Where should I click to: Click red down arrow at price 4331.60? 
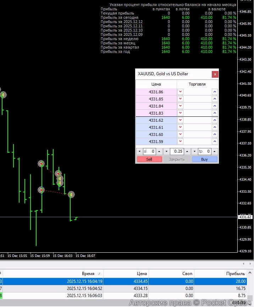click(181, 135)
